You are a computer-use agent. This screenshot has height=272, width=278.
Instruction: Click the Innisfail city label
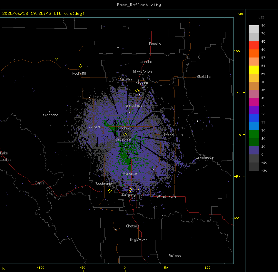point(134,105)
